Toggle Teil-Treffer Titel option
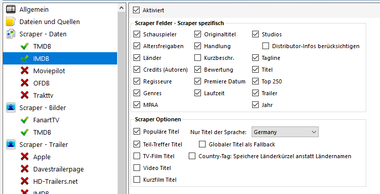380x194 pixels. pyautogui.click(x=137, y=144)
